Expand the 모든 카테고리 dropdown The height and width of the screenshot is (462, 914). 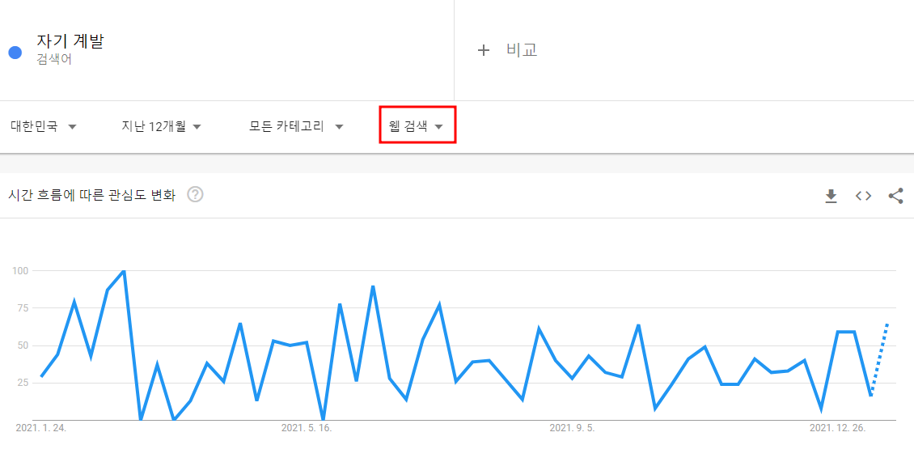point(296,126)
